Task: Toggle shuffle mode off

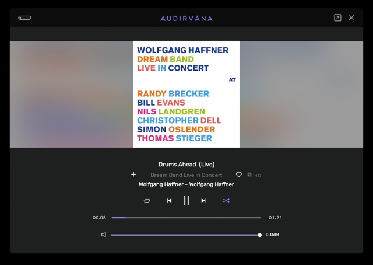Action: [226, 201]
